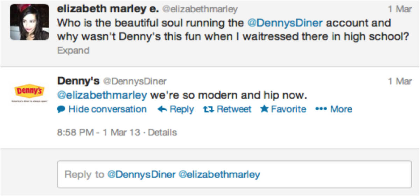Screen dimensions: 420x196
Task: Click the 1 Mar date on elizabeth's tweet
Action: tap(400, 9)
